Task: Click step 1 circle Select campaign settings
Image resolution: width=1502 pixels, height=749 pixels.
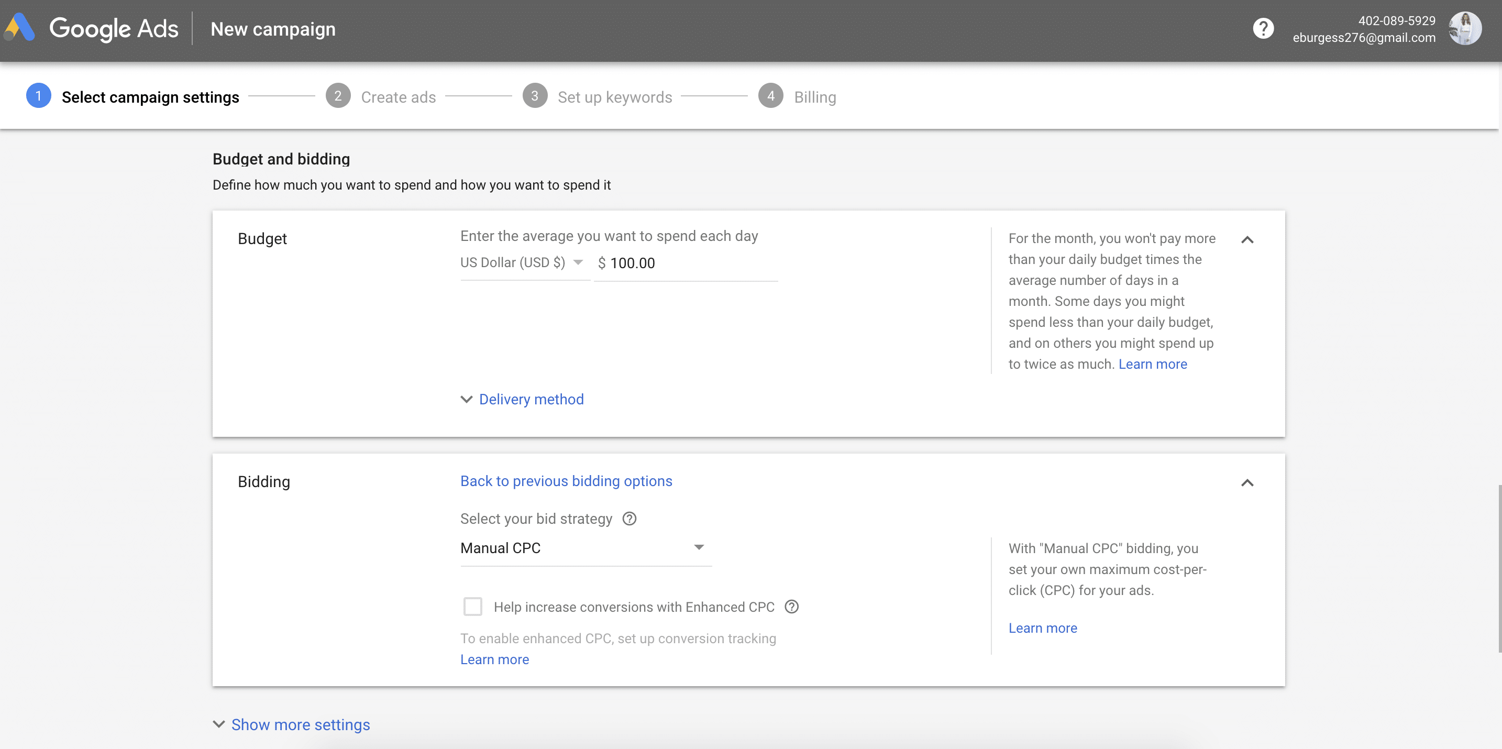Action: (x=38, y=96)
